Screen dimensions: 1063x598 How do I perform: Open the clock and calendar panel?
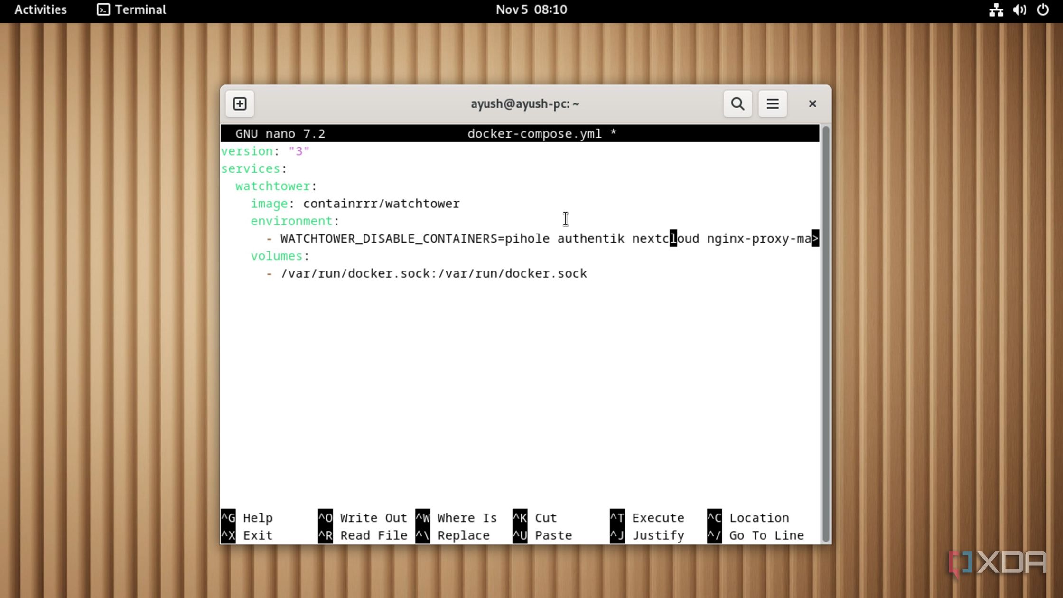(x=531, y=9)
